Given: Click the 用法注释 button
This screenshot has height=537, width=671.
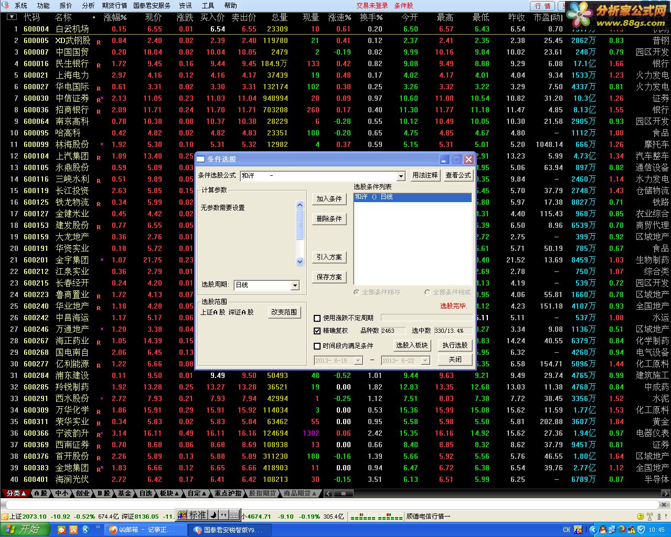Looking at the screenshot, I should point(425,175).
